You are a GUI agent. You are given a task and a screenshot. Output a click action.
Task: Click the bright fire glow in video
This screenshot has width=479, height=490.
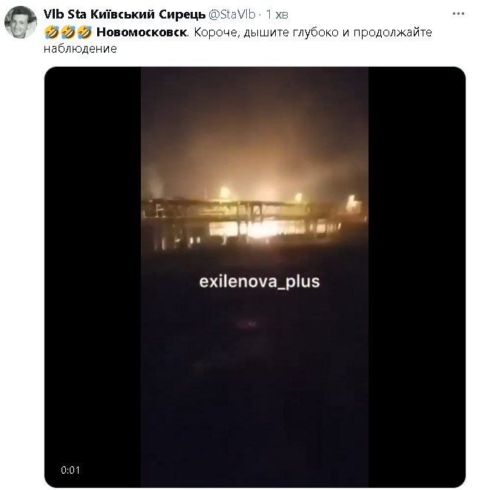[261, 230]
